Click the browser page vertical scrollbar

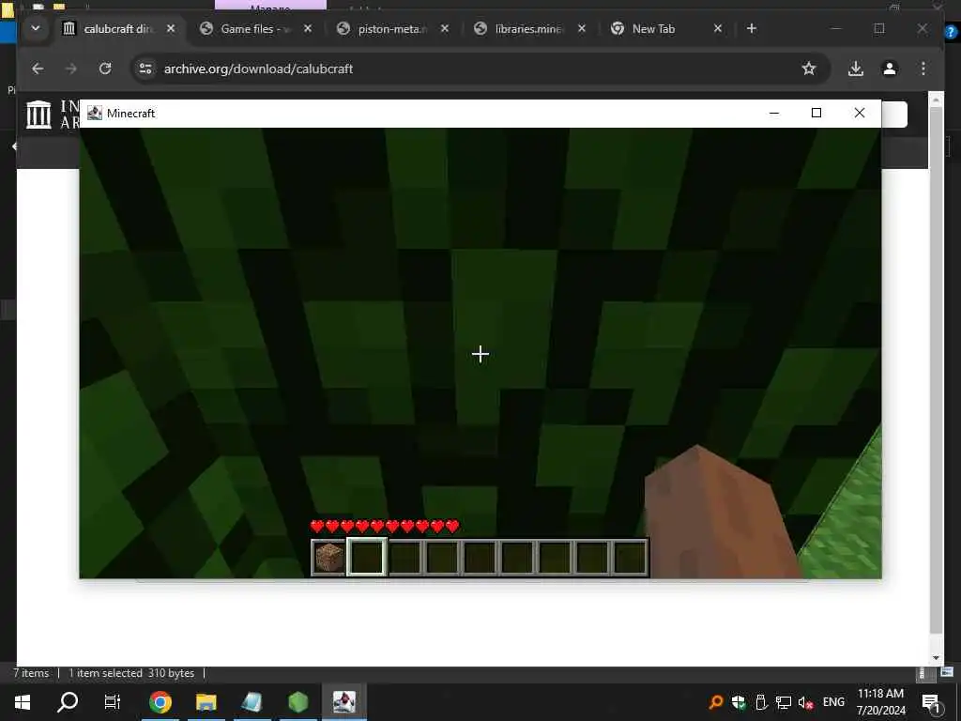coord(936,371)
